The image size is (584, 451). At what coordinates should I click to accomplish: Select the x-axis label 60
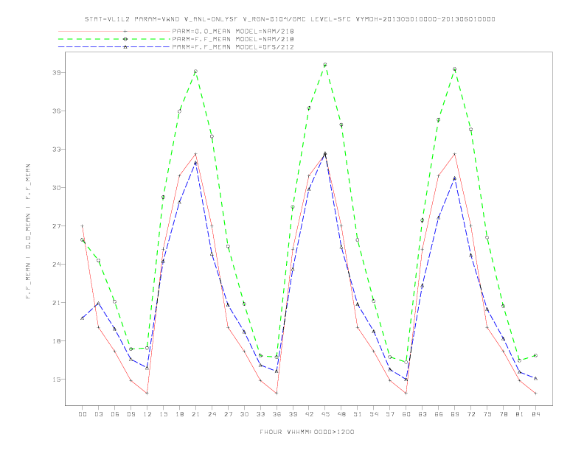coord(406,414)
